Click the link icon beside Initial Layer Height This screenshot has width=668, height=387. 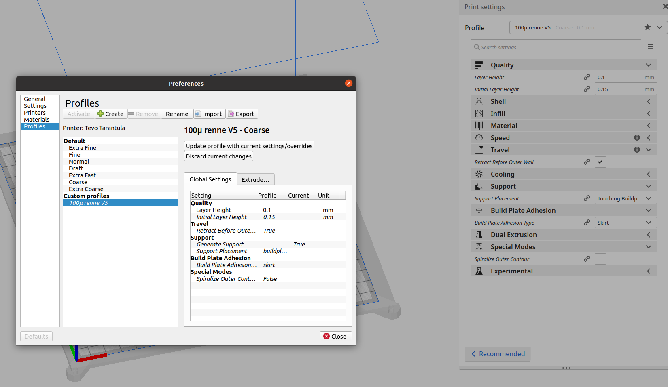click(587, 89)
